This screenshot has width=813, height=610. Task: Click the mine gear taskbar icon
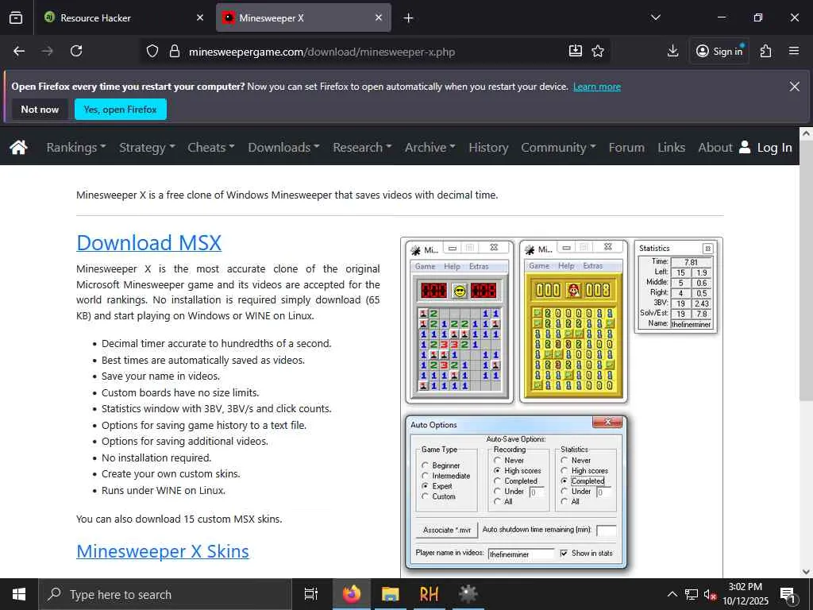point(468,594)
